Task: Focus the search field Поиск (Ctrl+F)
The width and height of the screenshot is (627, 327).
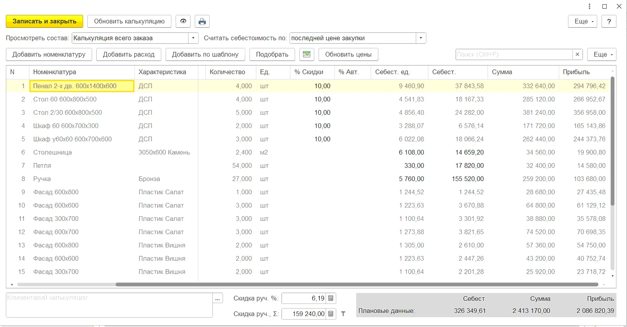Action: (x=514, y=54)
